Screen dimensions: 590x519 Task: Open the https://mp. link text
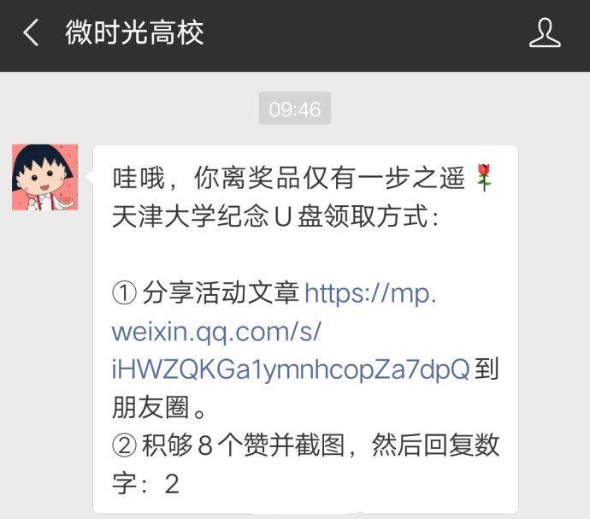[370, 293]
